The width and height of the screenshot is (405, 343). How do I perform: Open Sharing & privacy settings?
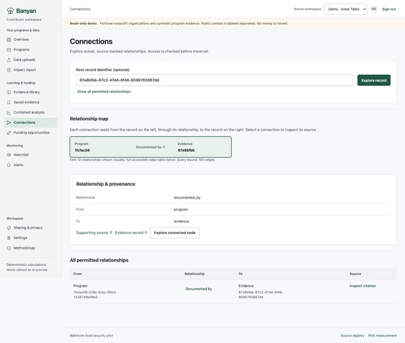click(x=31, y=227)
